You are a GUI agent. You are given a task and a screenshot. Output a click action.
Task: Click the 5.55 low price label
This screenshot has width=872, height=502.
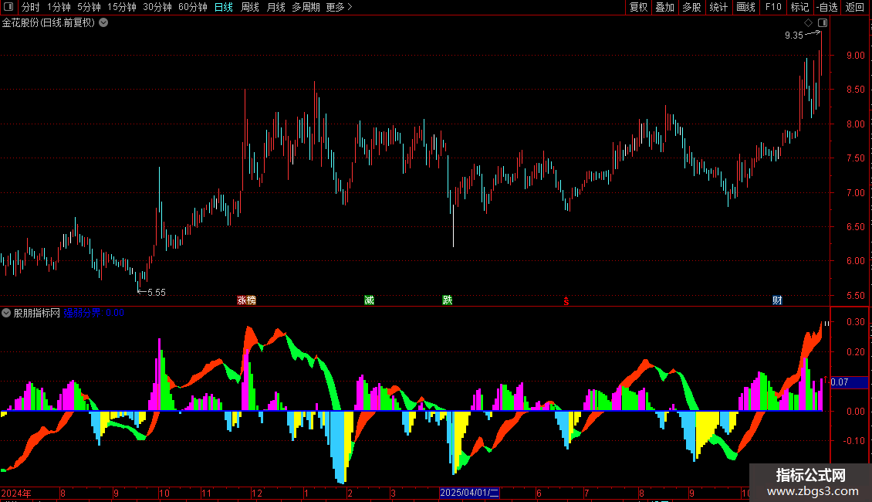click(x=157, y=293)
